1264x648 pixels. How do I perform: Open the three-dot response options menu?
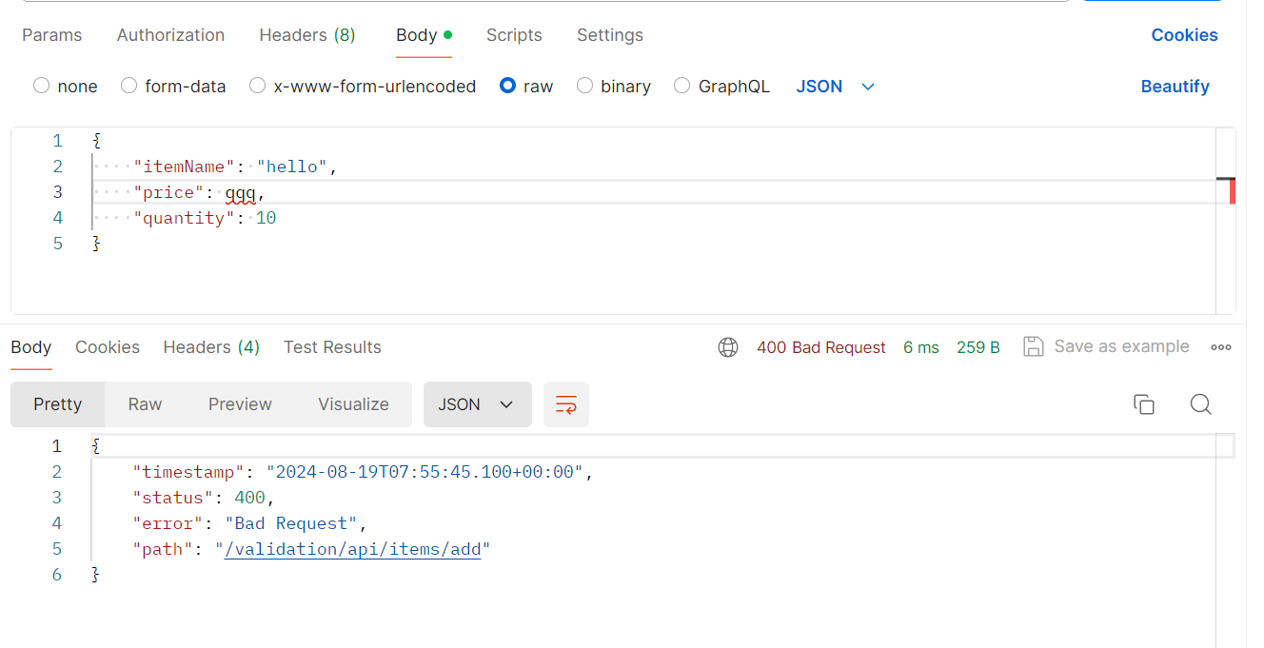(1221, 347)
